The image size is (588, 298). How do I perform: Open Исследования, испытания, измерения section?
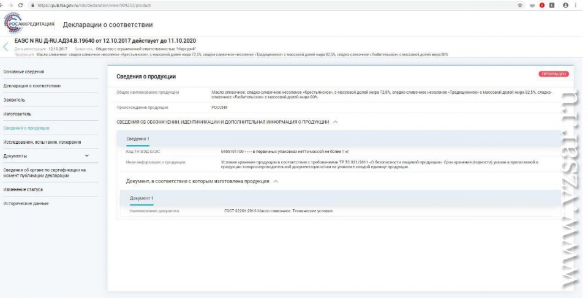pyautogui.click(x=42, y=142)
